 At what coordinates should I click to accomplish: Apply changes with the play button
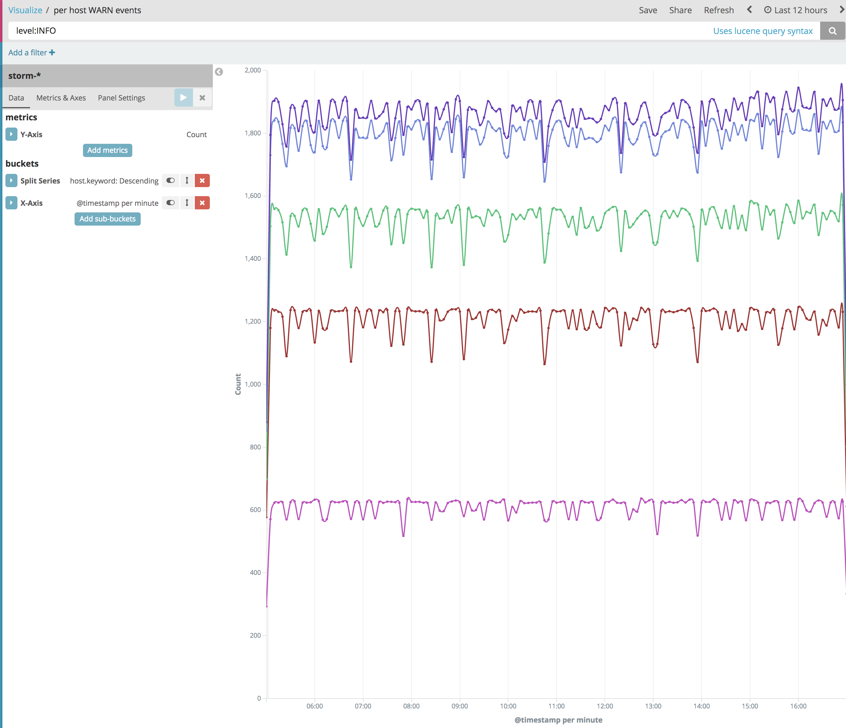[183, 98]
